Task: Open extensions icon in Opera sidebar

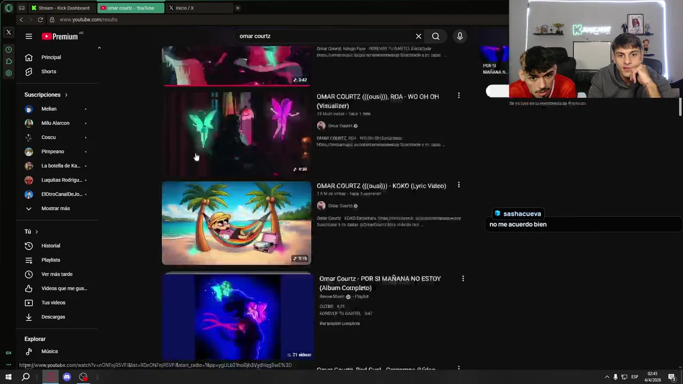Action: pyautogui.click(x=9, y=61)
